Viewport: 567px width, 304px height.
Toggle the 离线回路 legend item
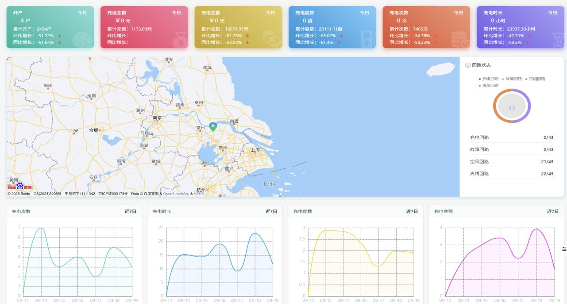pos(490,85)
